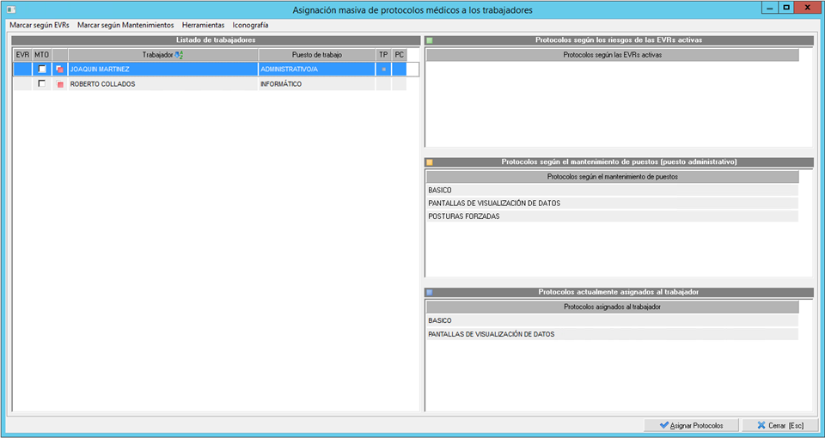Click the red icon next to Joaquin Martinez
This screenshot has width=825, height=438.
click(59, 70)
